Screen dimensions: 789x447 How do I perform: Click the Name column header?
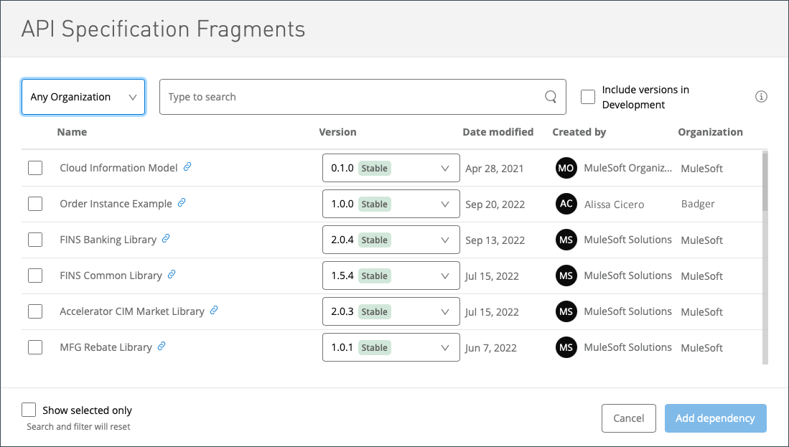coord(72,132)
